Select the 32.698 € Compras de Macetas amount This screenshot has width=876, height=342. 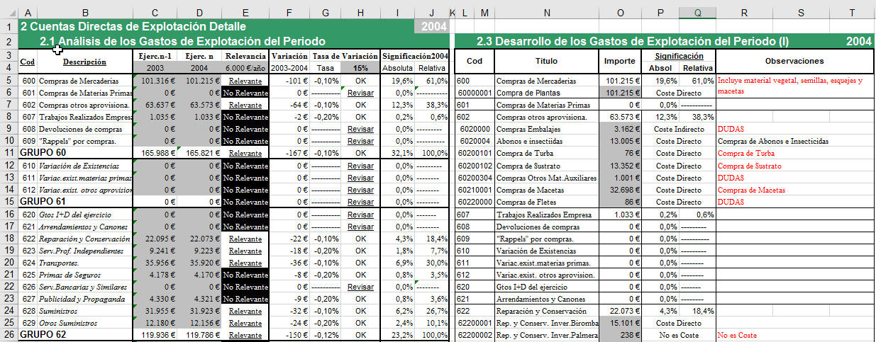click(x=619, y=190)
